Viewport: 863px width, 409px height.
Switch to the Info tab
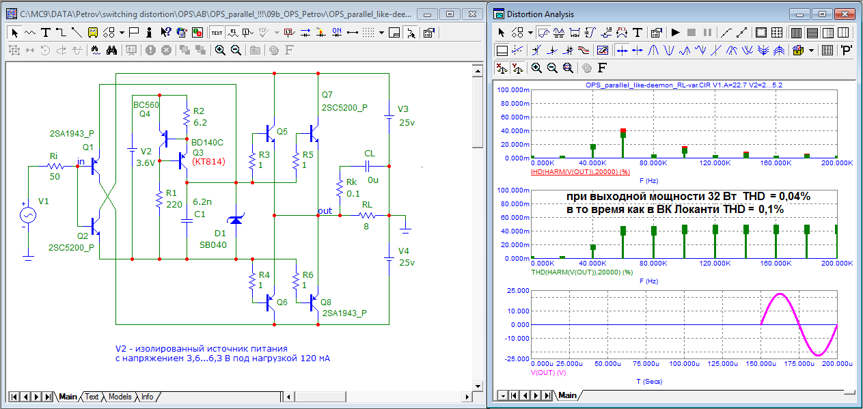[147, 396]
